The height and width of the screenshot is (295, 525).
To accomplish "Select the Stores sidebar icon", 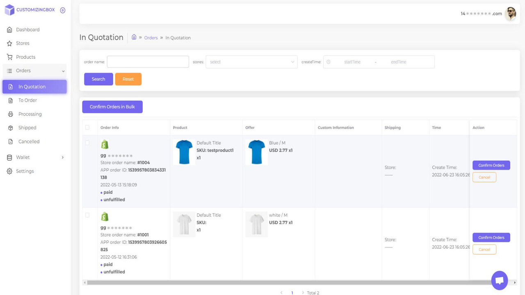I will 9,43.
